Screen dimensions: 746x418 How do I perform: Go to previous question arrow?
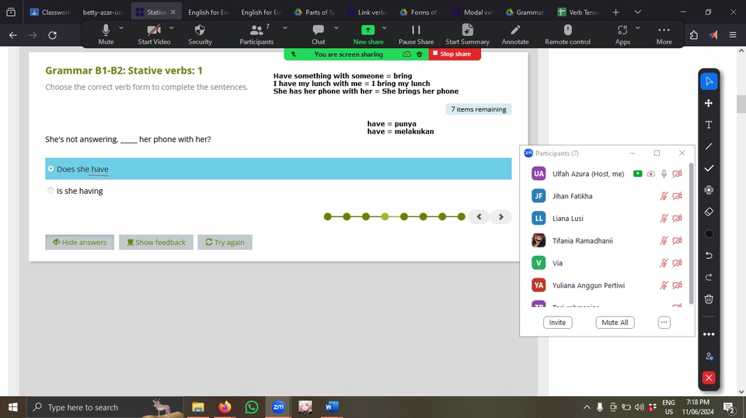[479, 216]
